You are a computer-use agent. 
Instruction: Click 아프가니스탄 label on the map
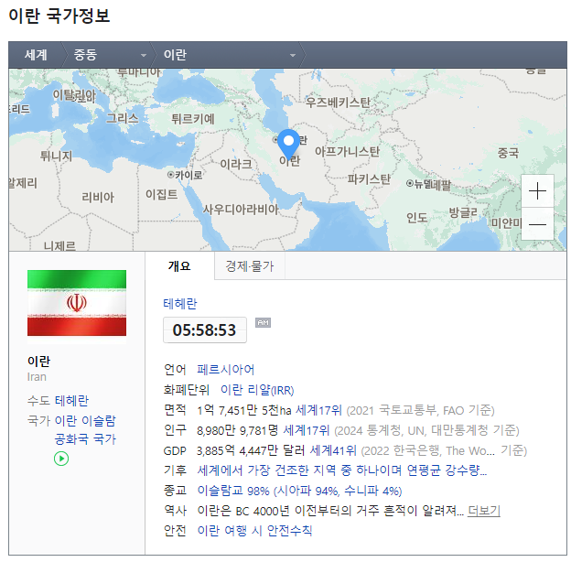[347, 151]
